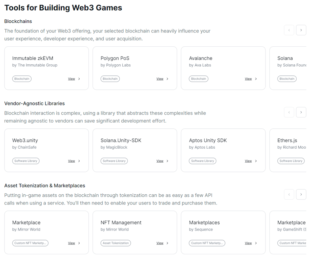The image size is (321, 260).
Task: Click the forward arrow for Asset Tokenization section
Action: click(x=301, y=194)
